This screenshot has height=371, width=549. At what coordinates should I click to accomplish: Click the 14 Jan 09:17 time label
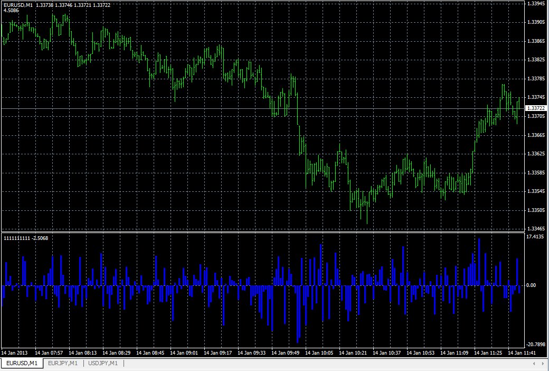coord(218,353)
